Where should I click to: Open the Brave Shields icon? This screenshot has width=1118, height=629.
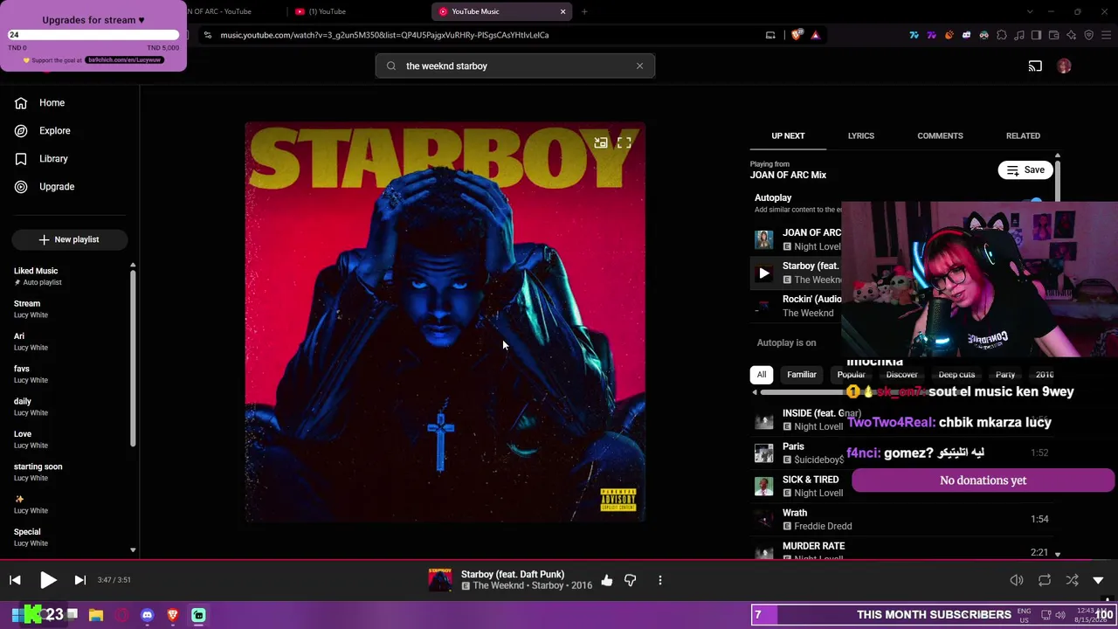pyautogui.click(x=797, y=35)
